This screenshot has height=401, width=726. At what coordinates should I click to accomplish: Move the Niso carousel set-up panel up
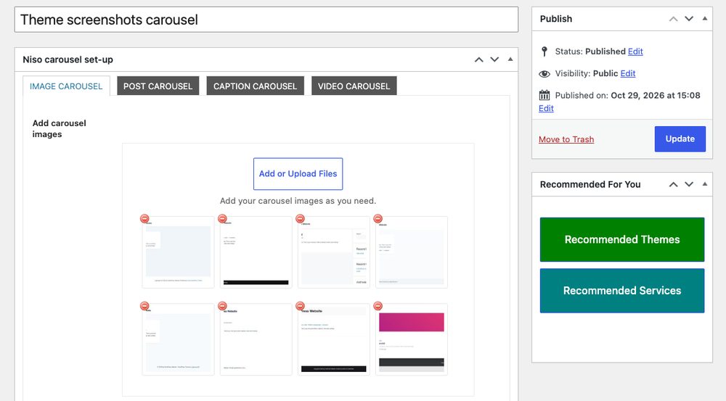(479, 59)
